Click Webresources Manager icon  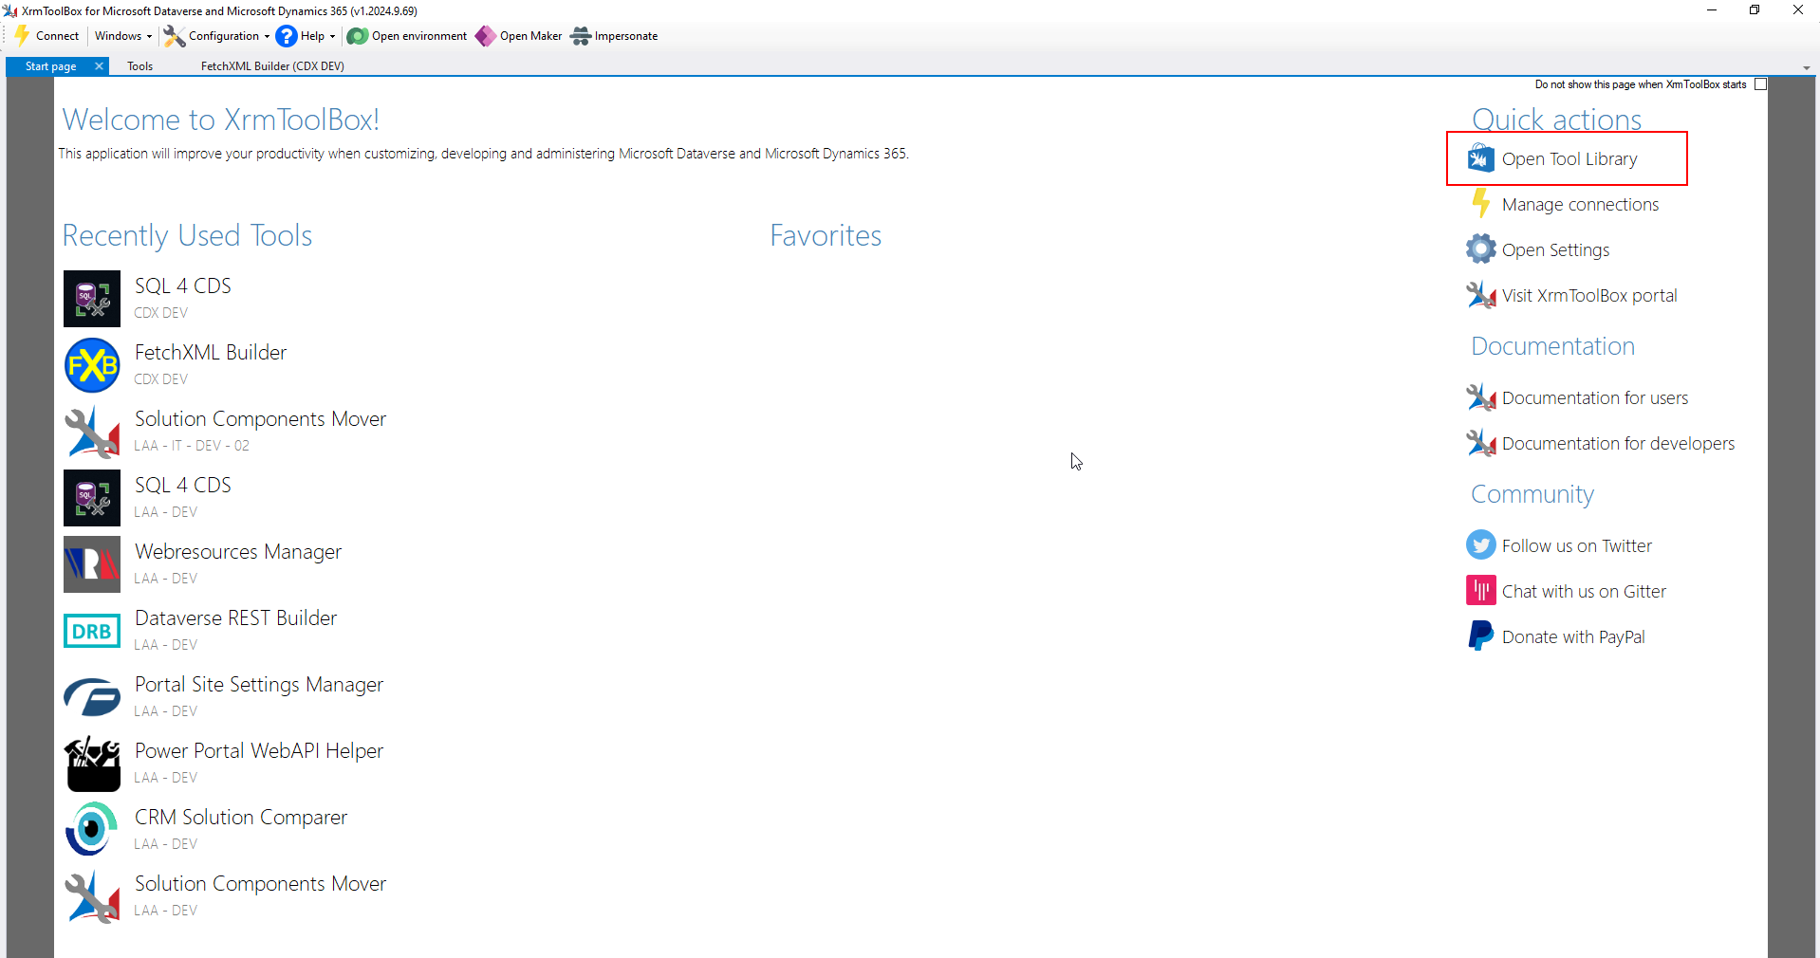click(92, 564)
